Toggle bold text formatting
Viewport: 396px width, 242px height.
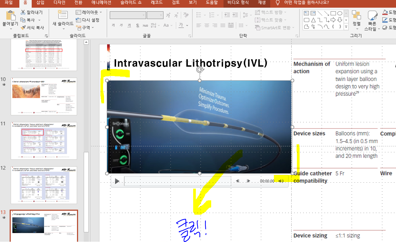[x=113, y=25]
